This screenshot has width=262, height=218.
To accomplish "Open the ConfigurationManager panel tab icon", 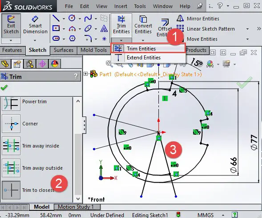I will (30, 64).
